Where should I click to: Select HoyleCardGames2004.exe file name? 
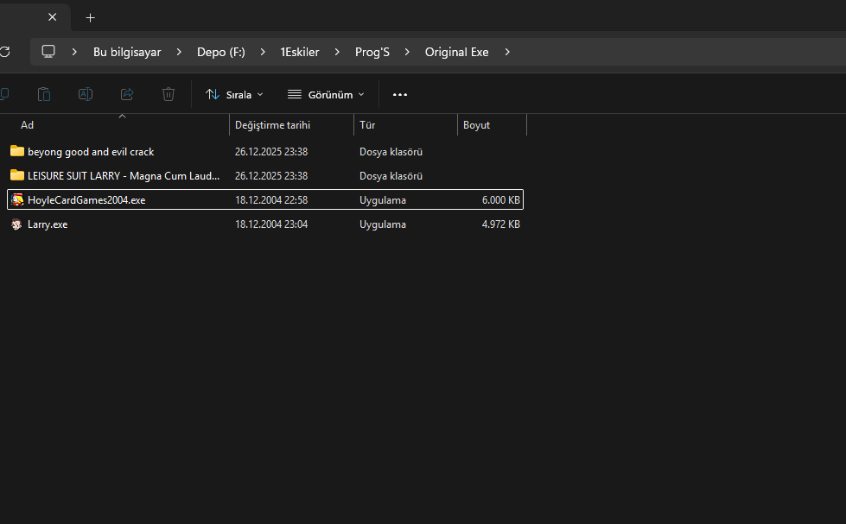[x=86, y=200]
